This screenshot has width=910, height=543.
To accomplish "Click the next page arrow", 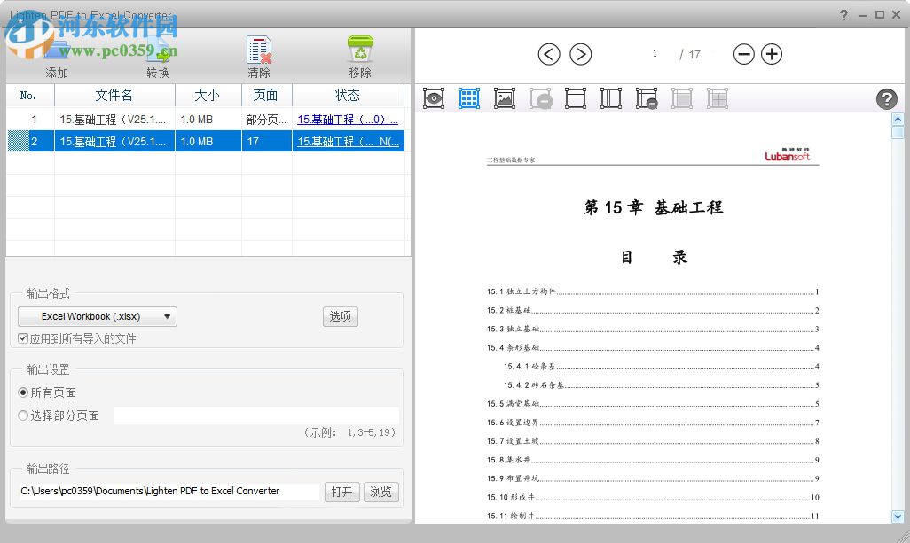I will [x=581, y=54].
